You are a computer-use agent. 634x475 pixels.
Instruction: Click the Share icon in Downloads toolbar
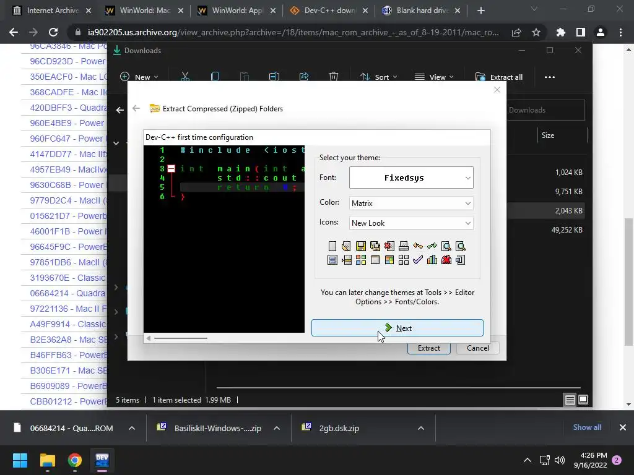tap(303, 77)
